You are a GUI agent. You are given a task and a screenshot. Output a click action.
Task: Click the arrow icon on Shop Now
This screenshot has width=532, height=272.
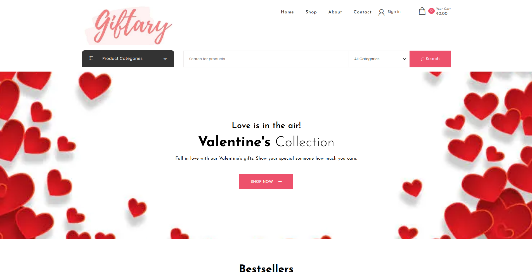point(280,181)
